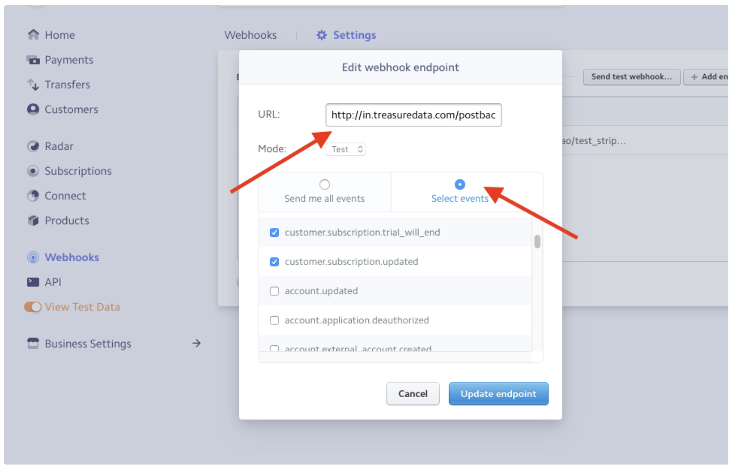
Task: Click the Products box icon
Action: coord(33,221)
